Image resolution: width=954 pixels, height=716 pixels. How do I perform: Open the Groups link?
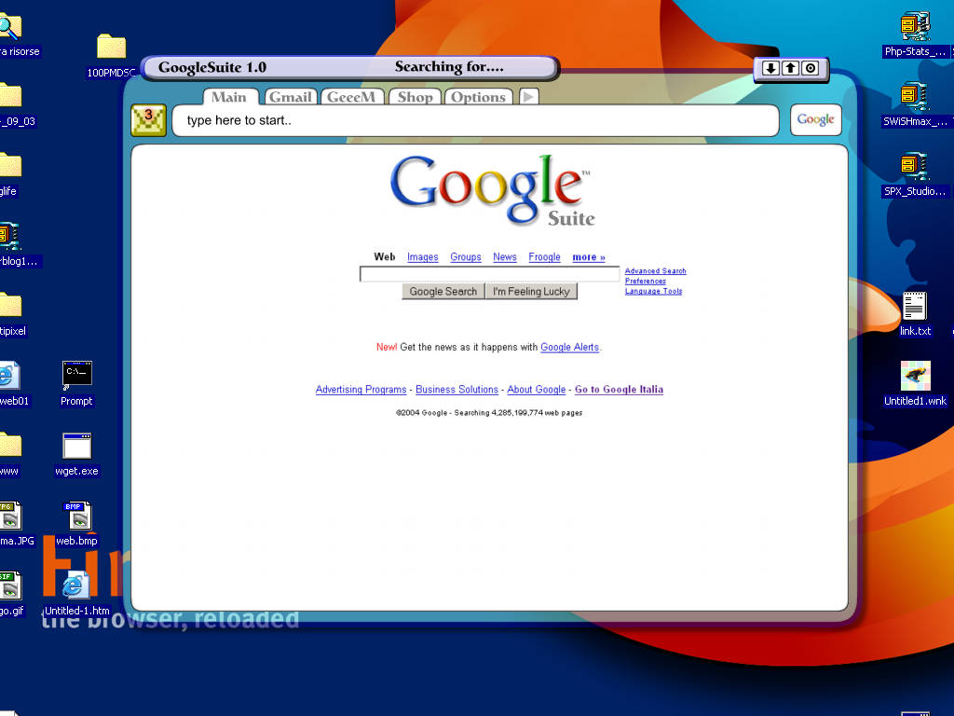pyautogui.click(x=466, y=257)
